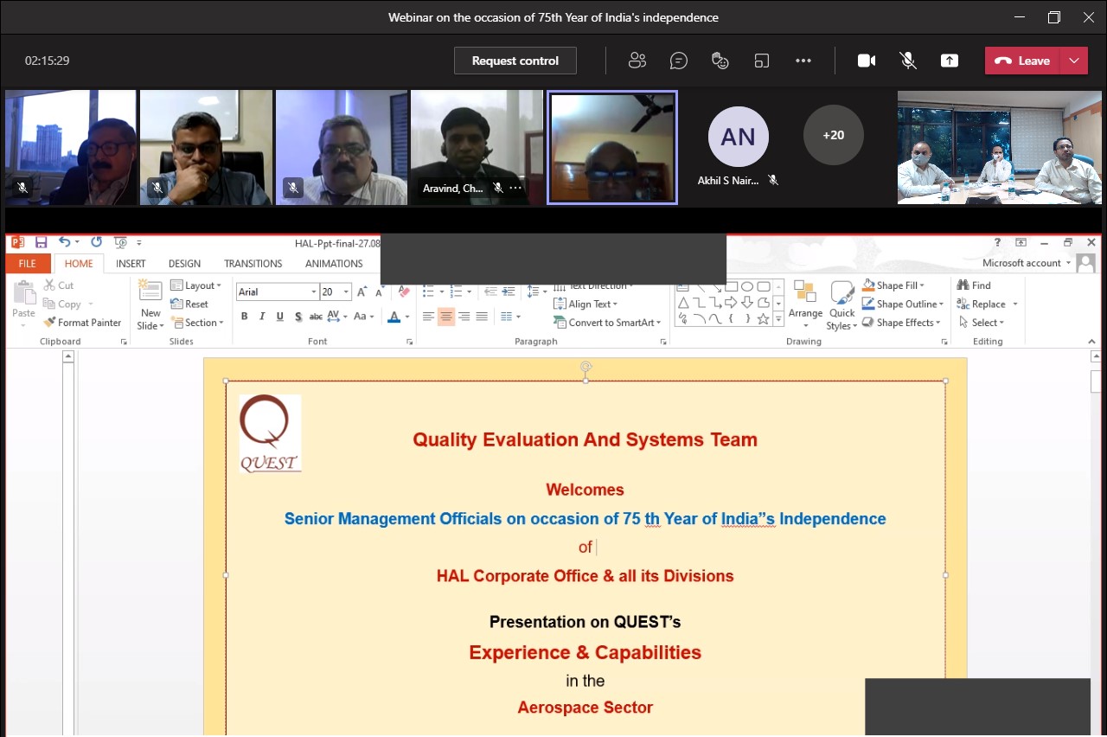
Task: Open the breakout rooms view
Action: pyautogui.click(x=761, y=61)
